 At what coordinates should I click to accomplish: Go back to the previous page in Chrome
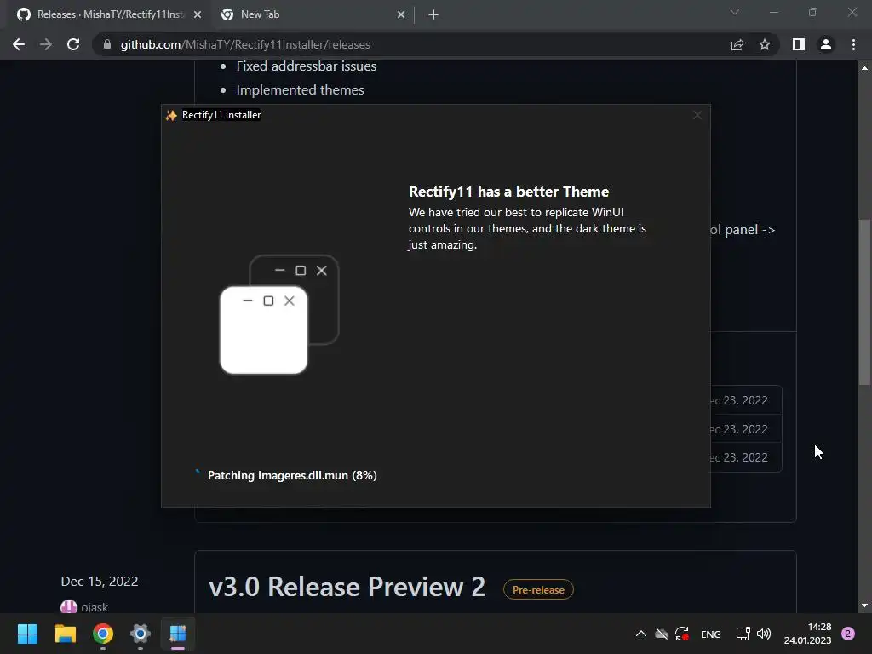tap(19, 44)
